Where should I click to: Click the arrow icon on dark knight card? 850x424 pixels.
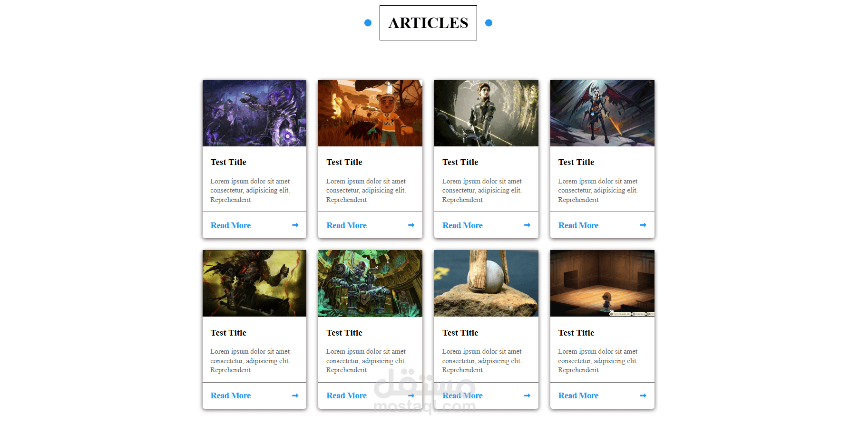[x=295, y=395]
